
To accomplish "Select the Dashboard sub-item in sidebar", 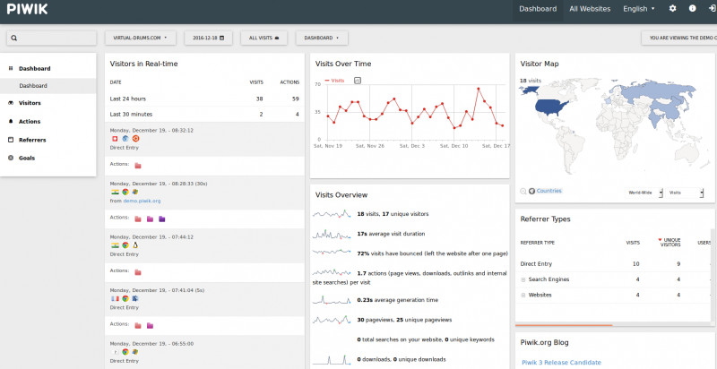I will [48, 86].
